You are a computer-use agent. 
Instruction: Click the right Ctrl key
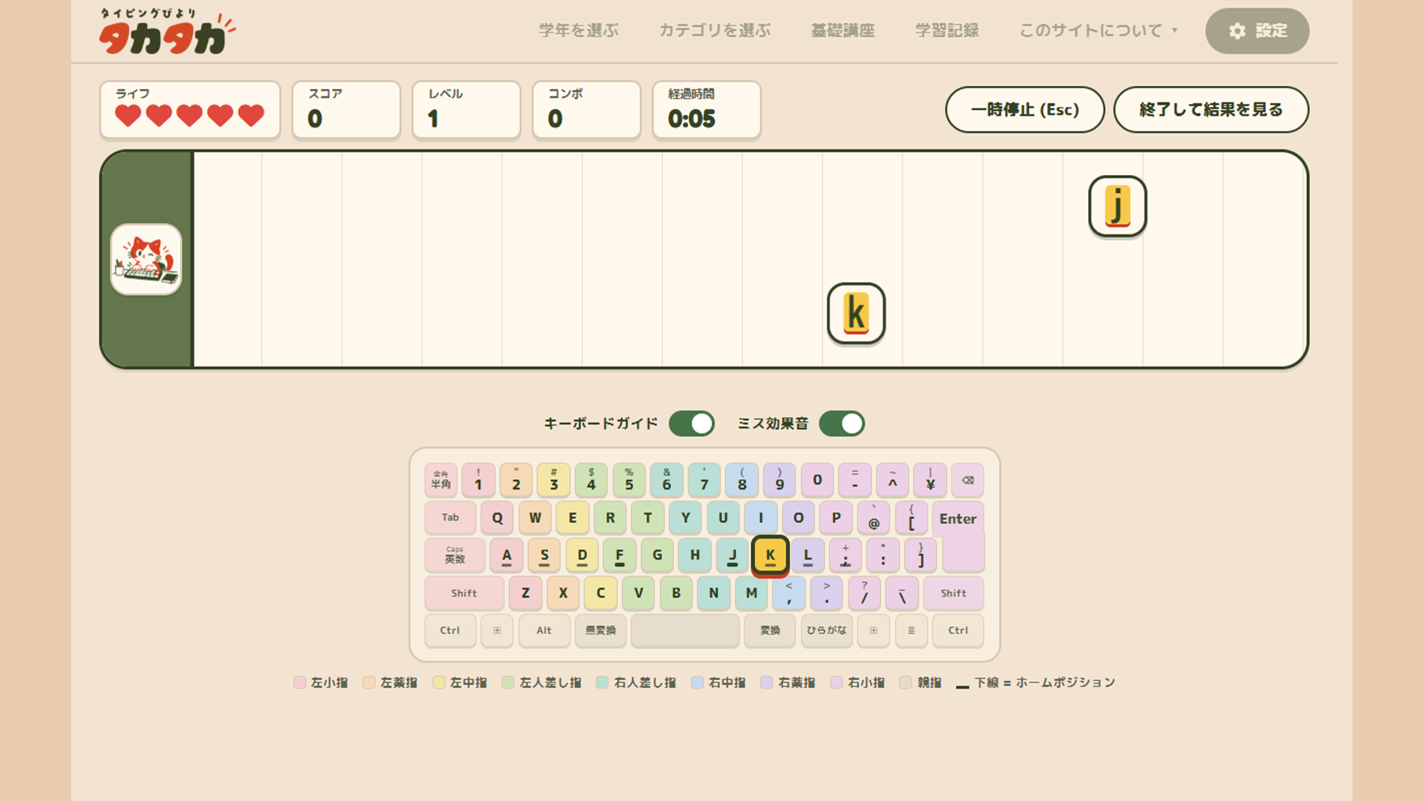tap(958, 630)
